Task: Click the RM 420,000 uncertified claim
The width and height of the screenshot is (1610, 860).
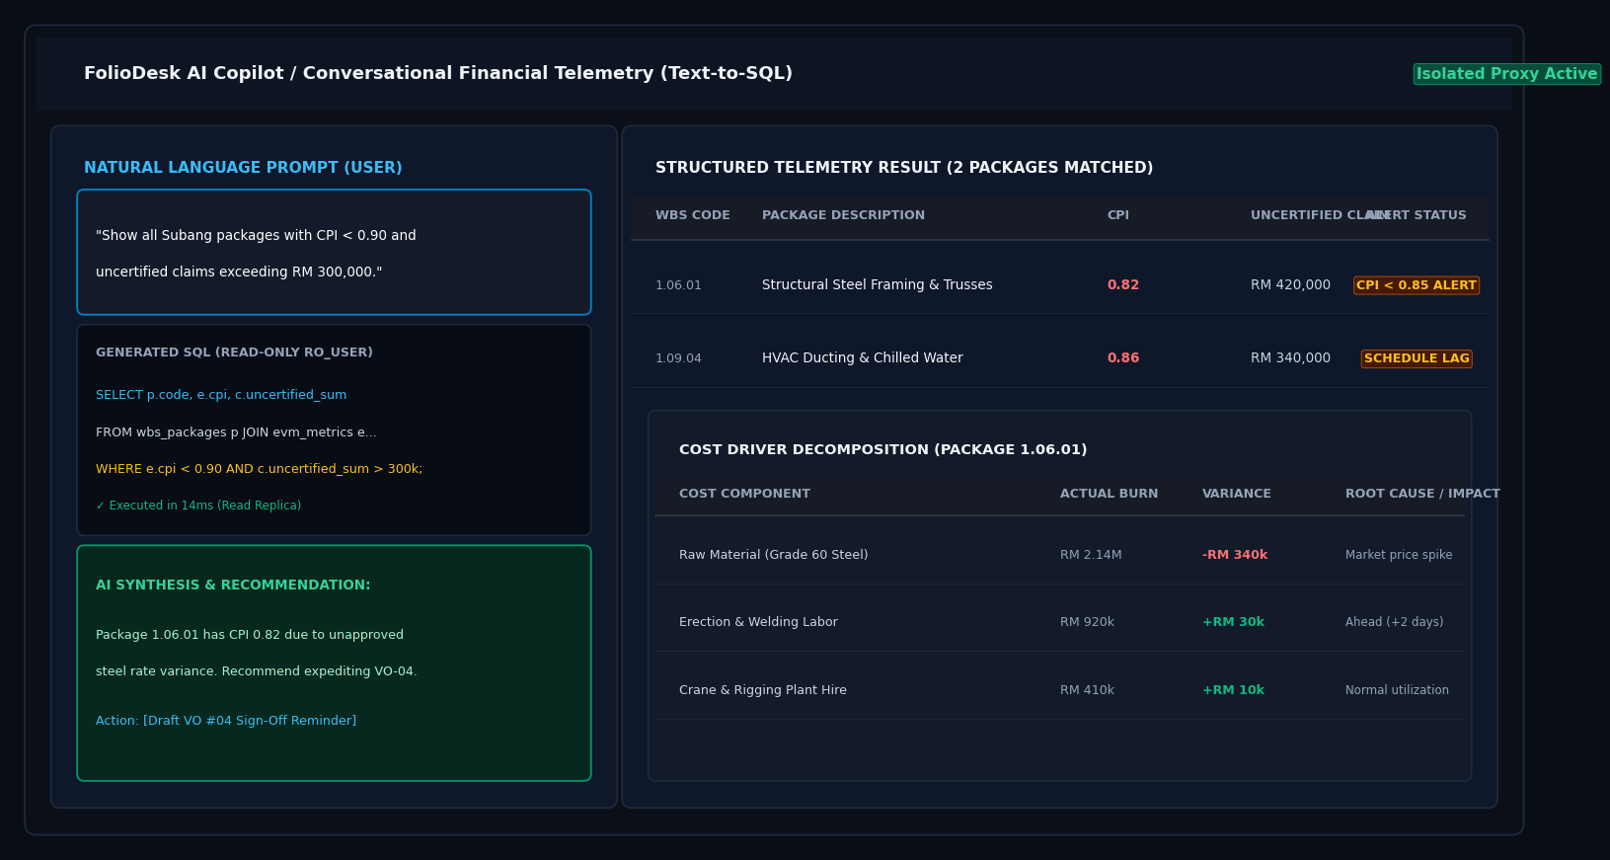Action: pyautogui.click(x=1290, y=285)
